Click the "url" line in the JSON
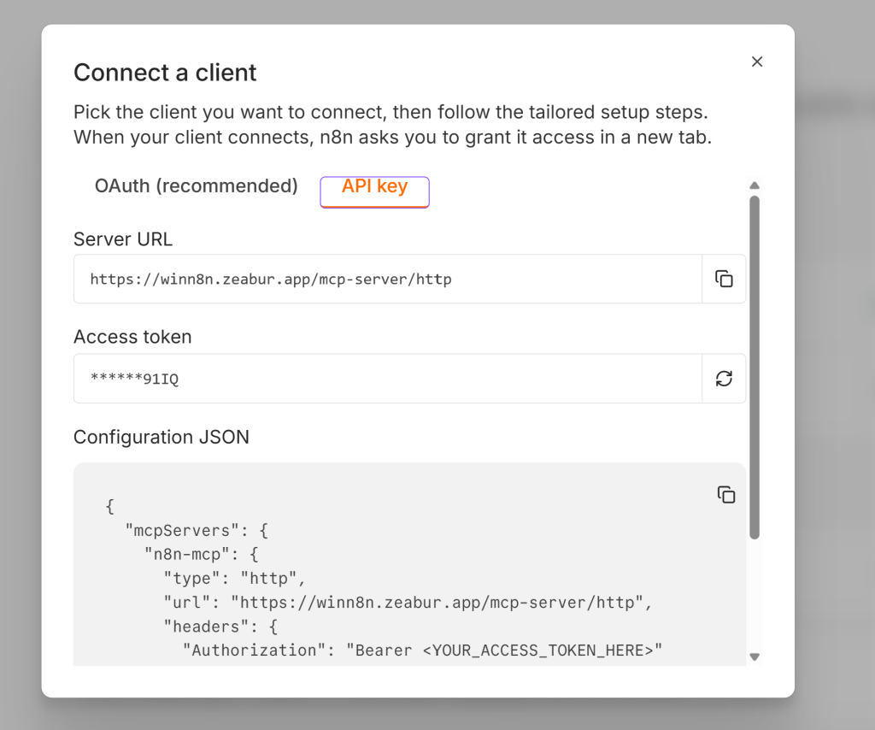This screenshot has height=730, width=875. coord(408,602)
